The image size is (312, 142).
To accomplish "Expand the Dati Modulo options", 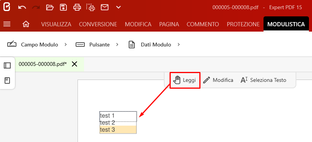I will coord(179,45).
